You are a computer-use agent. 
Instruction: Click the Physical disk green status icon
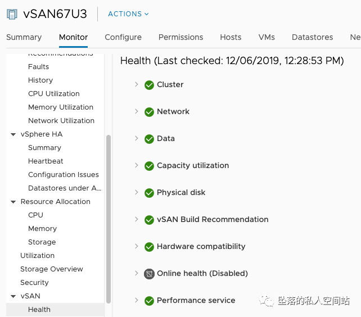(149, 193)
